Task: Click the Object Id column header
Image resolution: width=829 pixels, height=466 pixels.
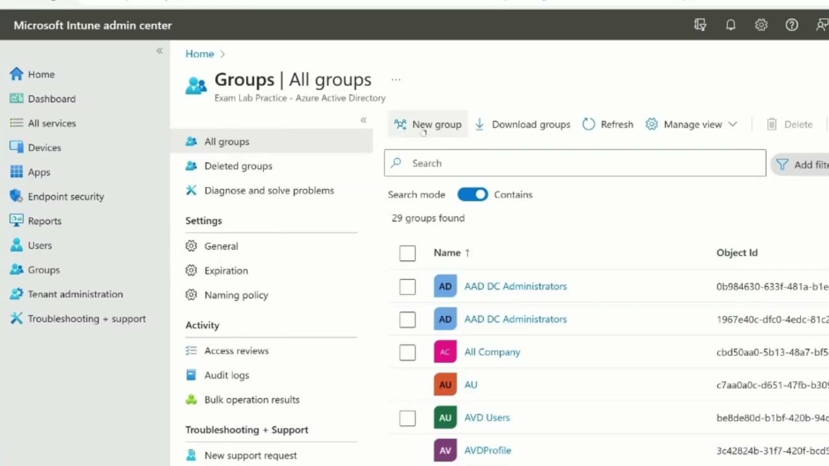Action: click(737, 252)
